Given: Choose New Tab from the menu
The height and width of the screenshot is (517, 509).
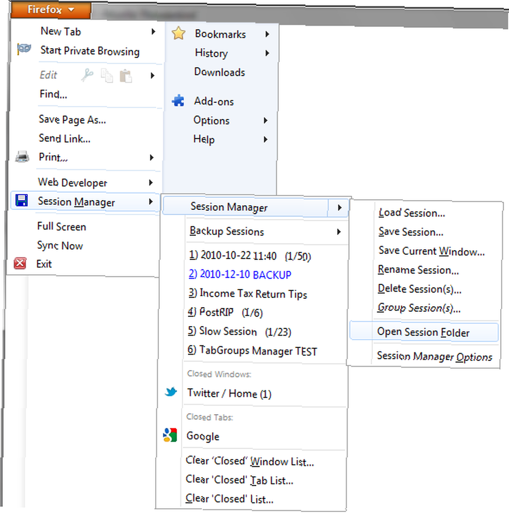Looking at the screenshot, I should pos(61,32).
